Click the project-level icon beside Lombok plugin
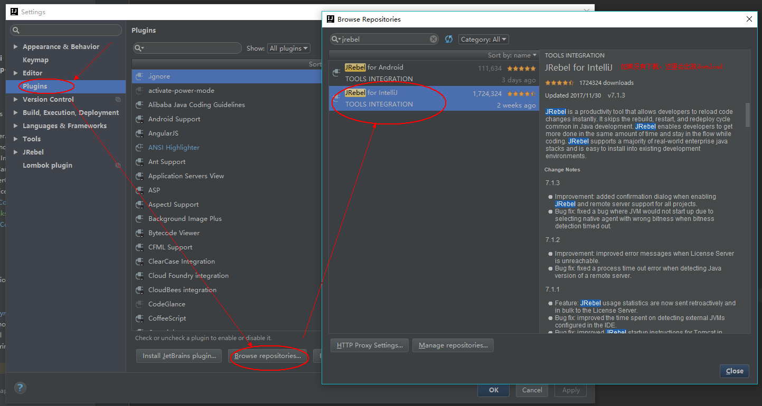This screenshot has height=406, width=762. 118,165
